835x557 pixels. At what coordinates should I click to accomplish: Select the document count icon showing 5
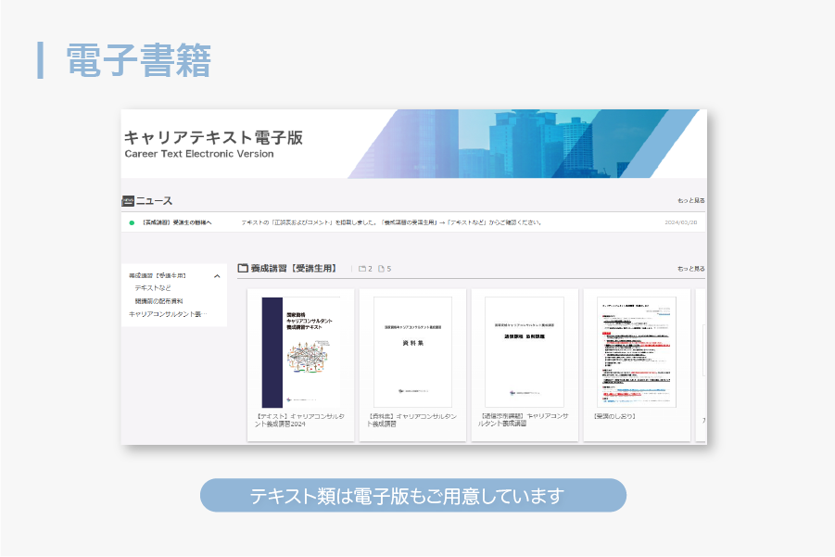(383, 267)
